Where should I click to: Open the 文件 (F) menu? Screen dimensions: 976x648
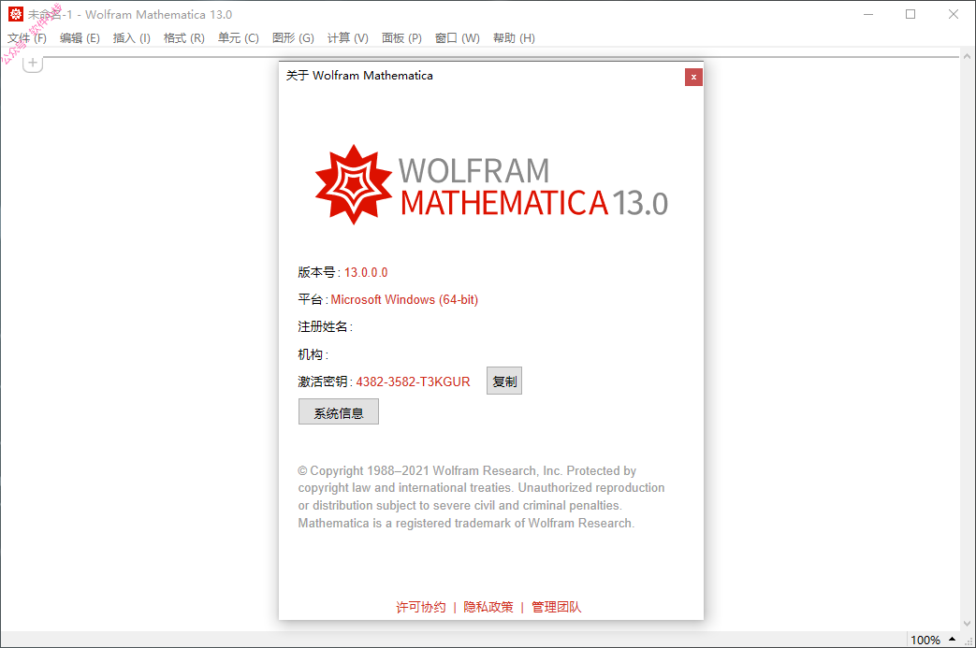27,38
